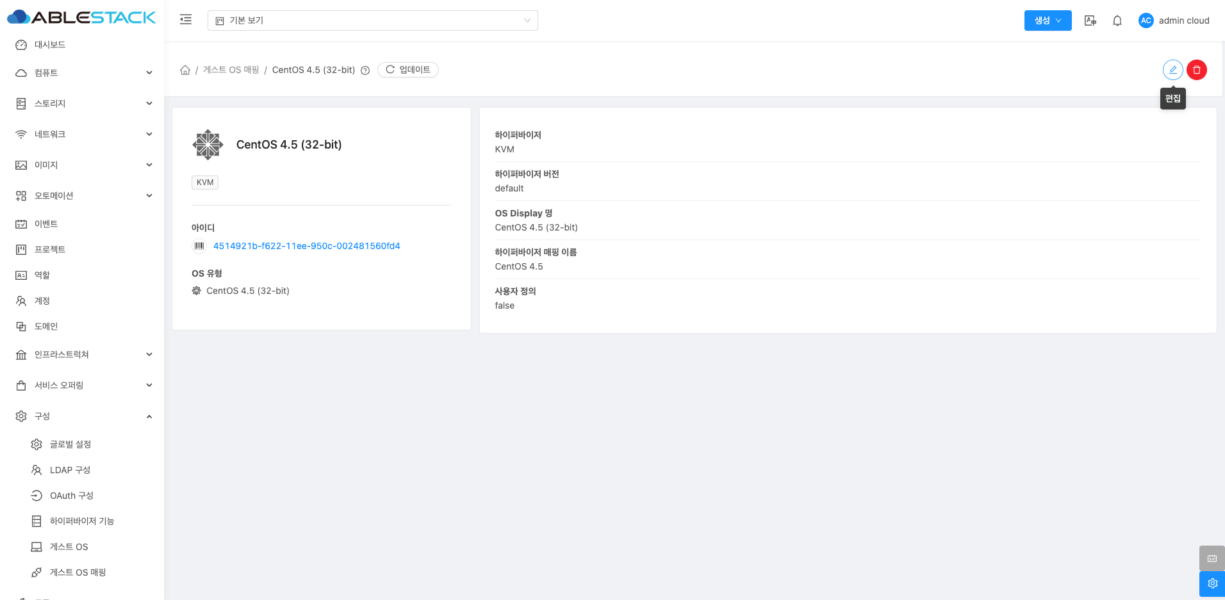1225x600 pixels.
Task: Expand the 이미지 sidebar menu
Action: tap(82, 165)
